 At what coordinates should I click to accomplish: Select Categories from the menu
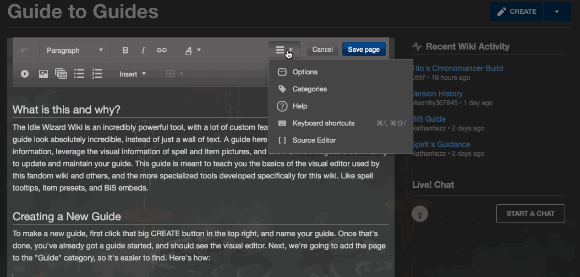pos(341,89)
